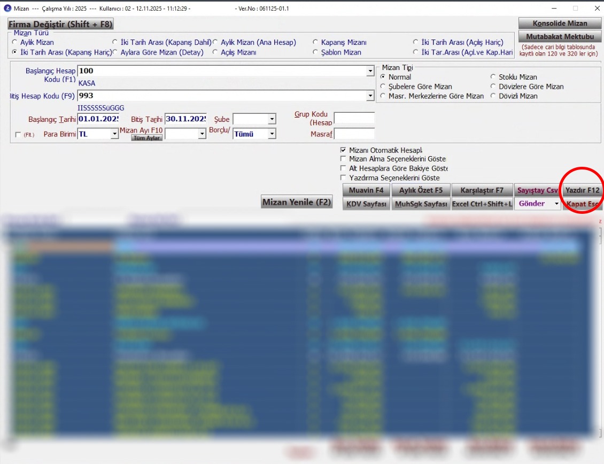The width and height of the screenshot is (604, 464).
Task: Choose the Kapanış Mizanı radio button
Action: point(315,42)
